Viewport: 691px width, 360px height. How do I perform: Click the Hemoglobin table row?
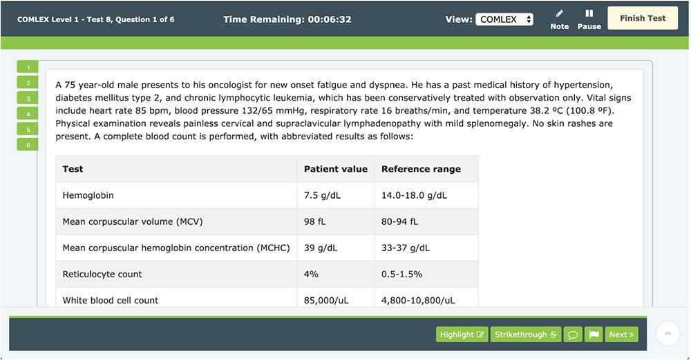(267, 195)
